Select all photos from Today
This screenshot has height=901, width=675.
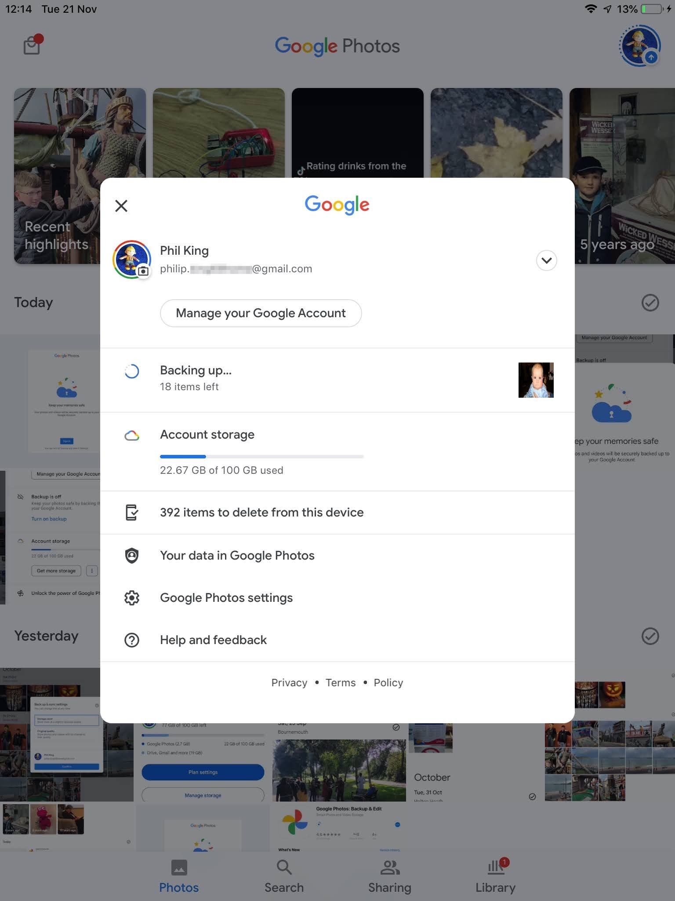tap(650, 303)
